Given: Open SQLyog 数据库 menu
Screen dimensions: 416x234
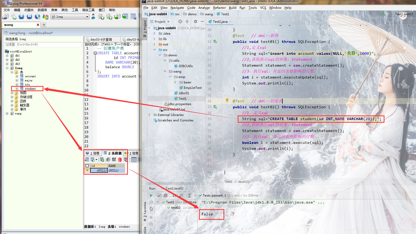Looking at the screenshot, I should click(42, 10).
